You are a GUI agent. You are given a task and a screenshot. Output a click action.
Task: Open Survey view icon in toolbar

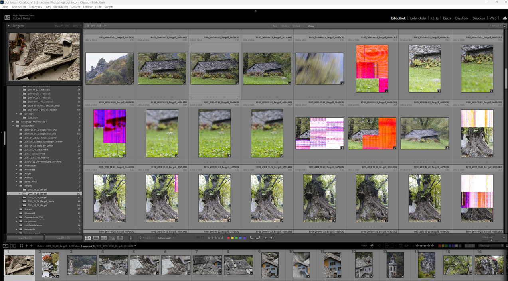pos(112,238)
